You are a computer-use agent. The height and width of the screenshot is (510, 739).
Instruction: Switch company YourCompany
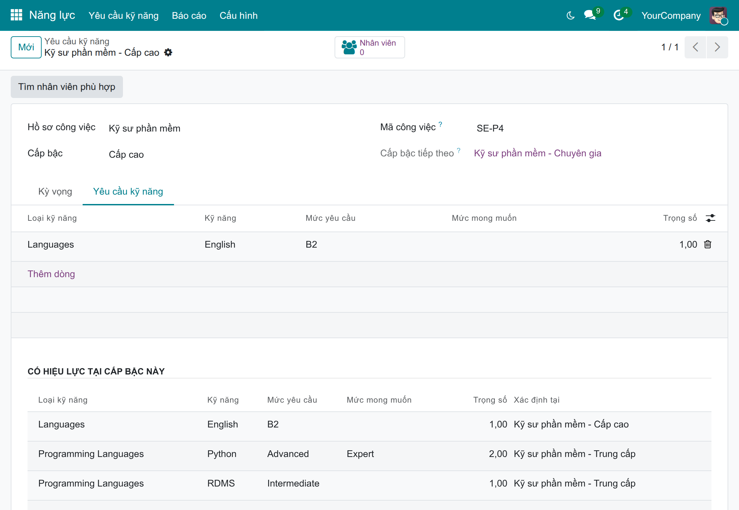[x=671, y=15]
